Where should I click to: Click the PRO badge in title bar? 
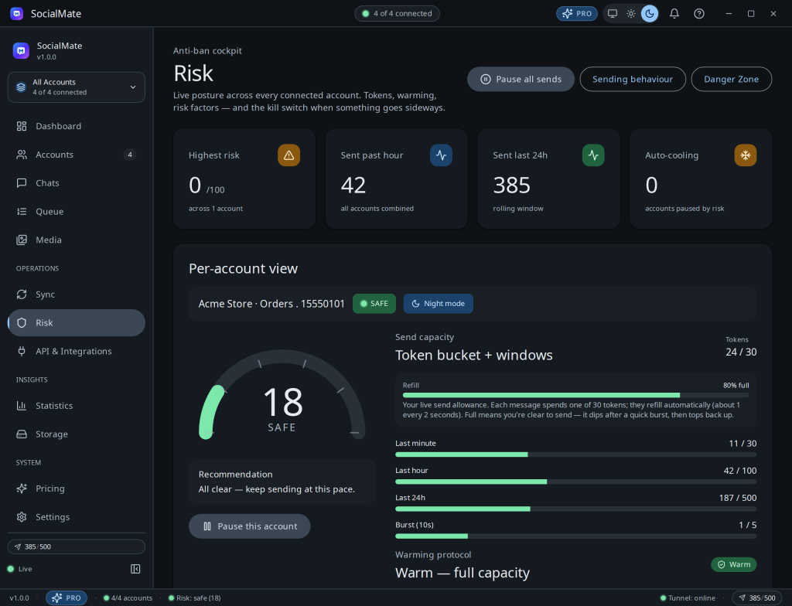[577, 14]
